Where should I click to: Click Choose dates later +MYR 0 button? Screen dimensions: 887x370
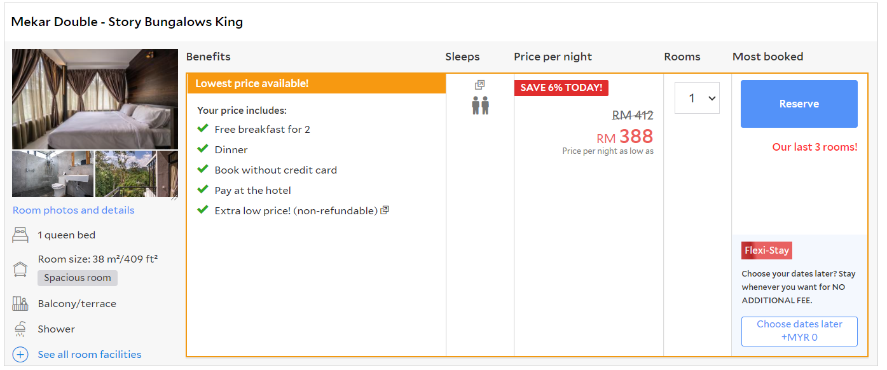click(x=799, y=331)
